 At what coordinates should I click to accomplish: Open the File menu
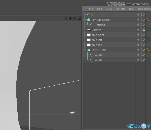91,9
